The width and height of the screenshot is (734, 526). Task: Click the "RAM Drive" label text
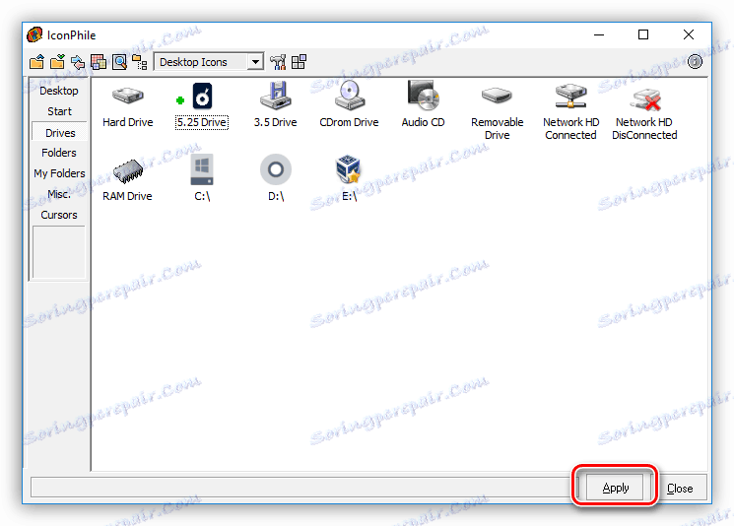pyautogui.click(x=127, y=196)
